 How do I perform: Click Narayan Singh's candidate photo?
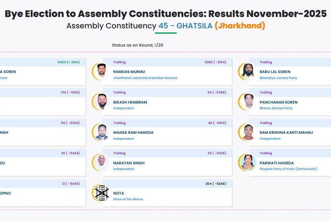[x=101, y=163]
